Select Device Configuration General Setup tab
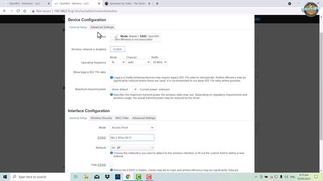Image resolution: width=323 pixels, height=181 pixels. pos(78,27)
